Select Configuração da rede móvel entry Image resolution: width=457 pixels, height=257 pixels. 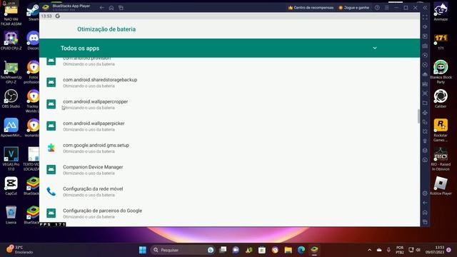tap(230, 192)
